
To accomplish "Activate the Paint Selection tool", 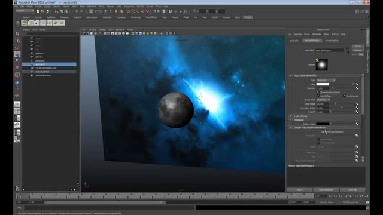I will [x=17, y=48].
